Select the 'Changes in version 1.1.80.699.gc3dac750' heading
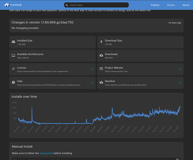193x160 pixels. coord(43,22)
